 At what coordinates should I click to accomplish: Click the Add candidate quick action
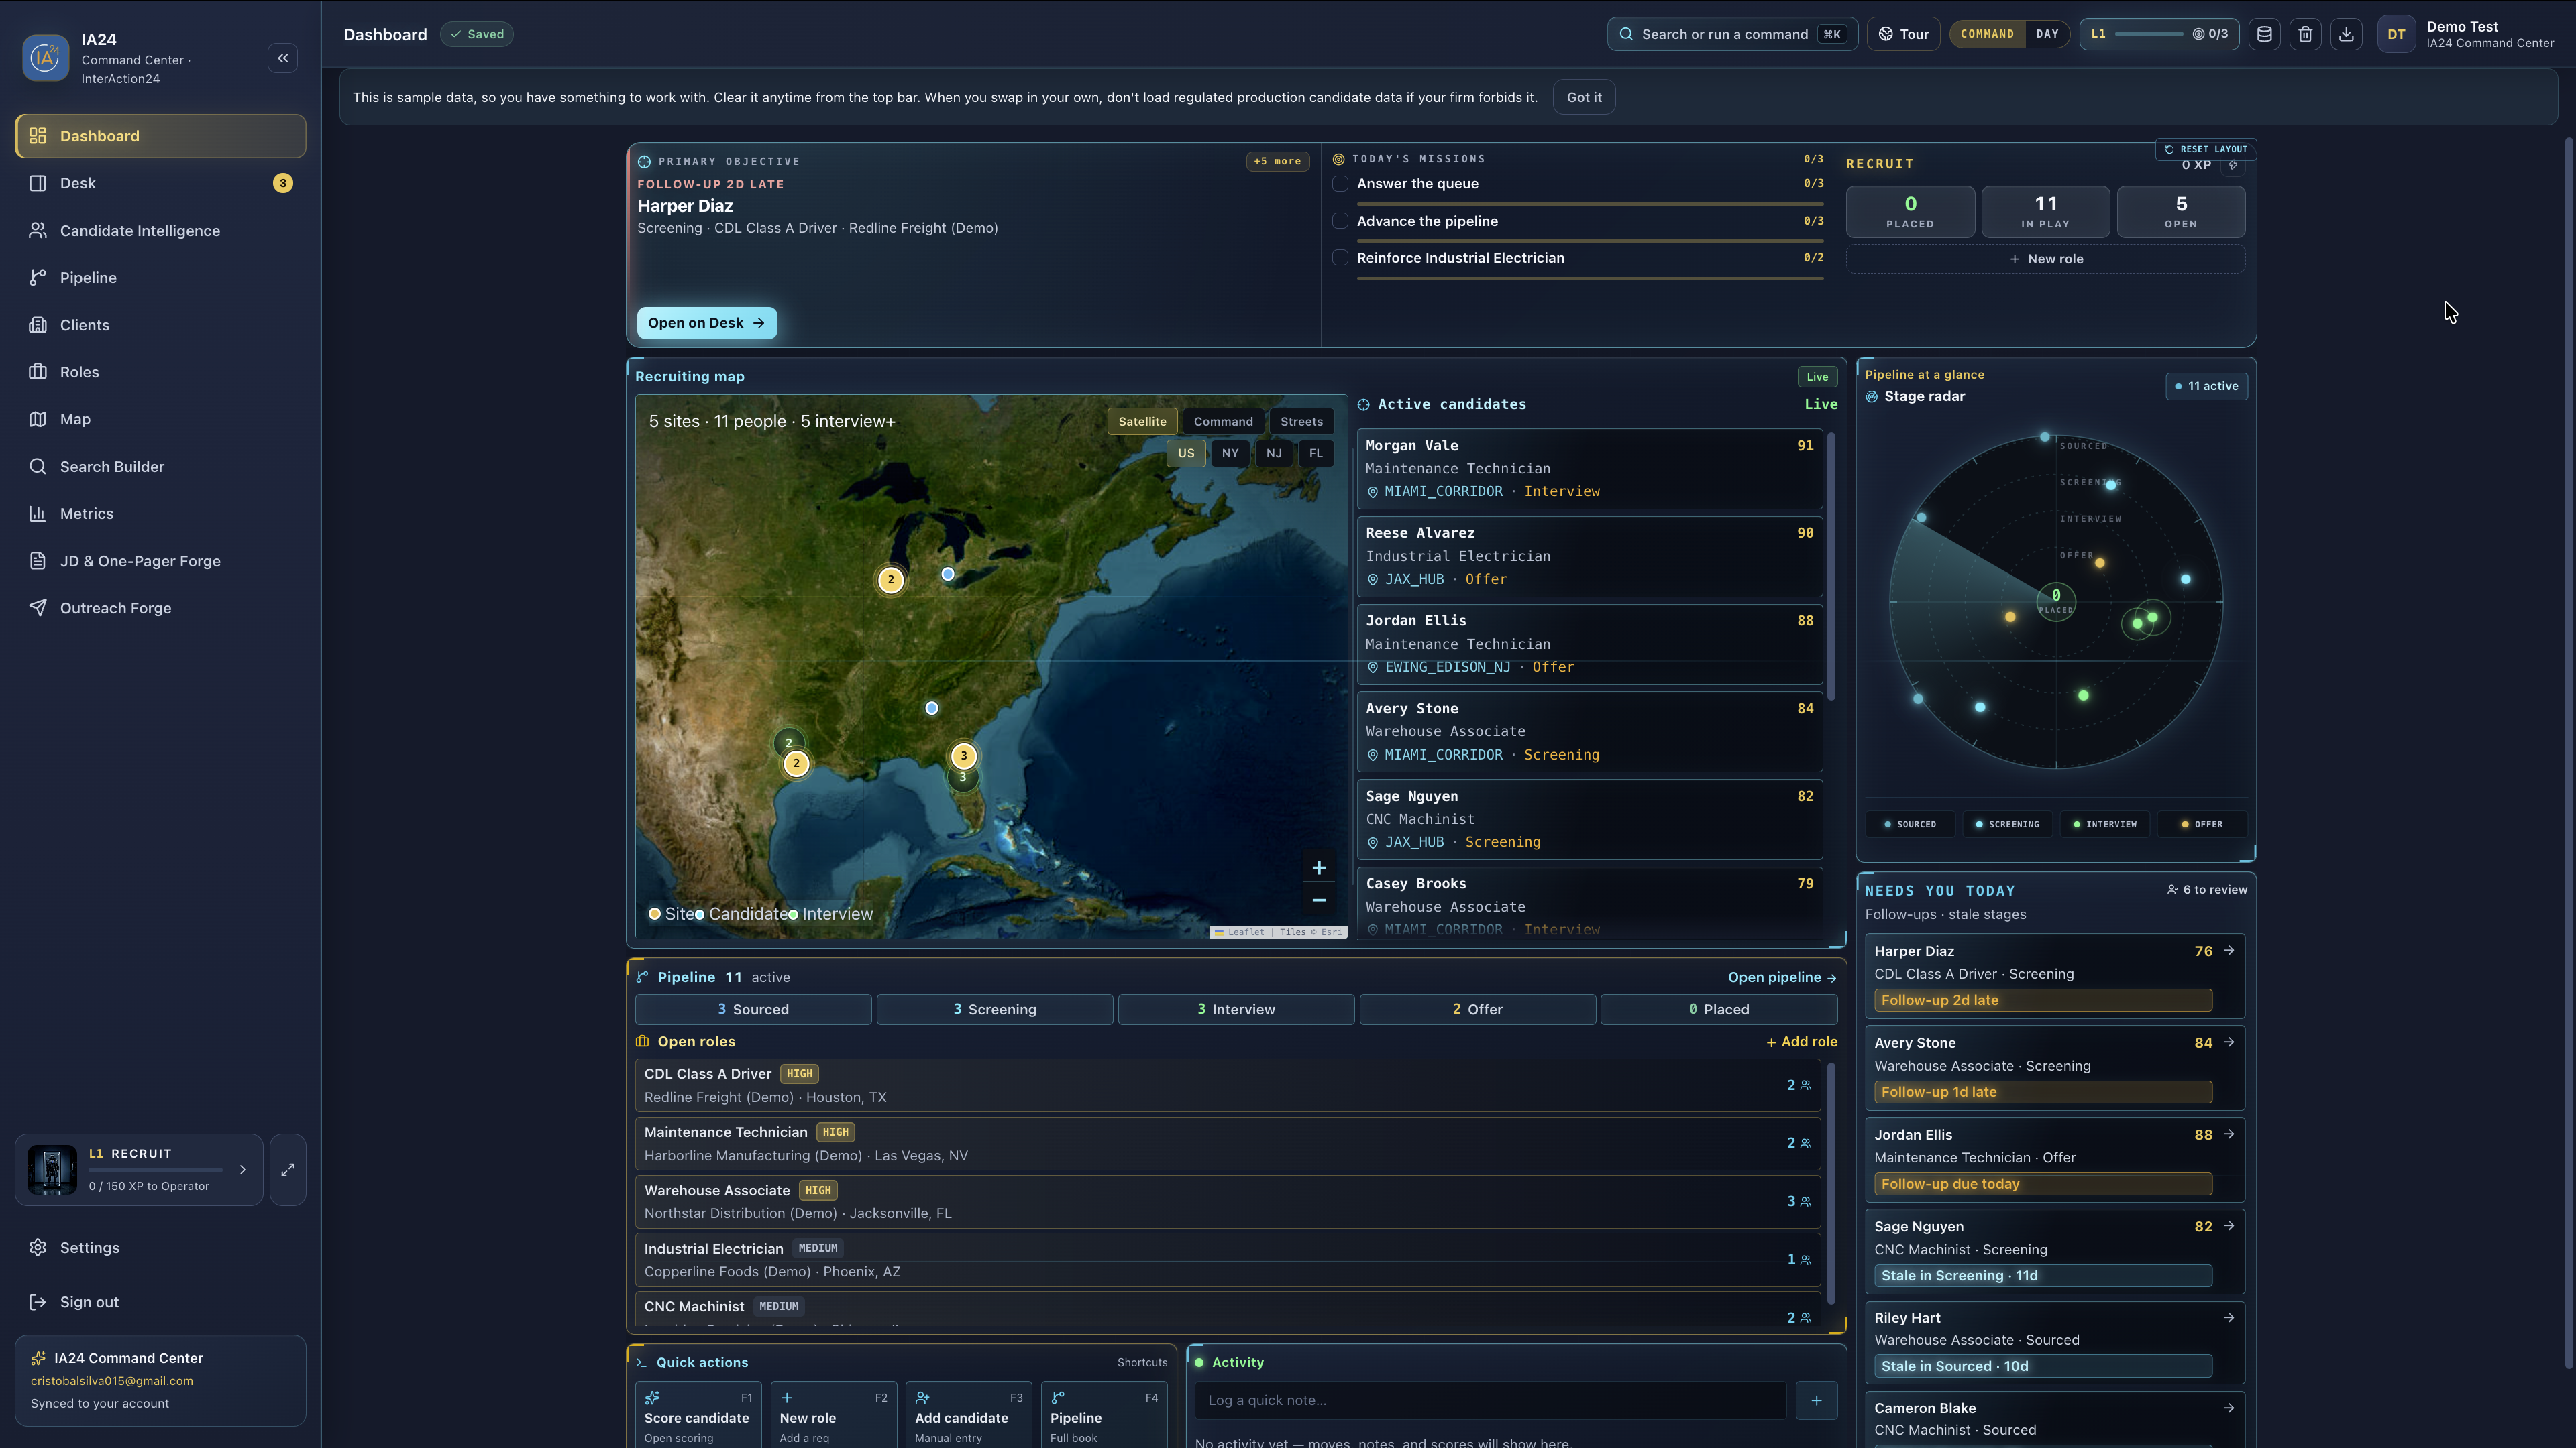pos(968,1416)
